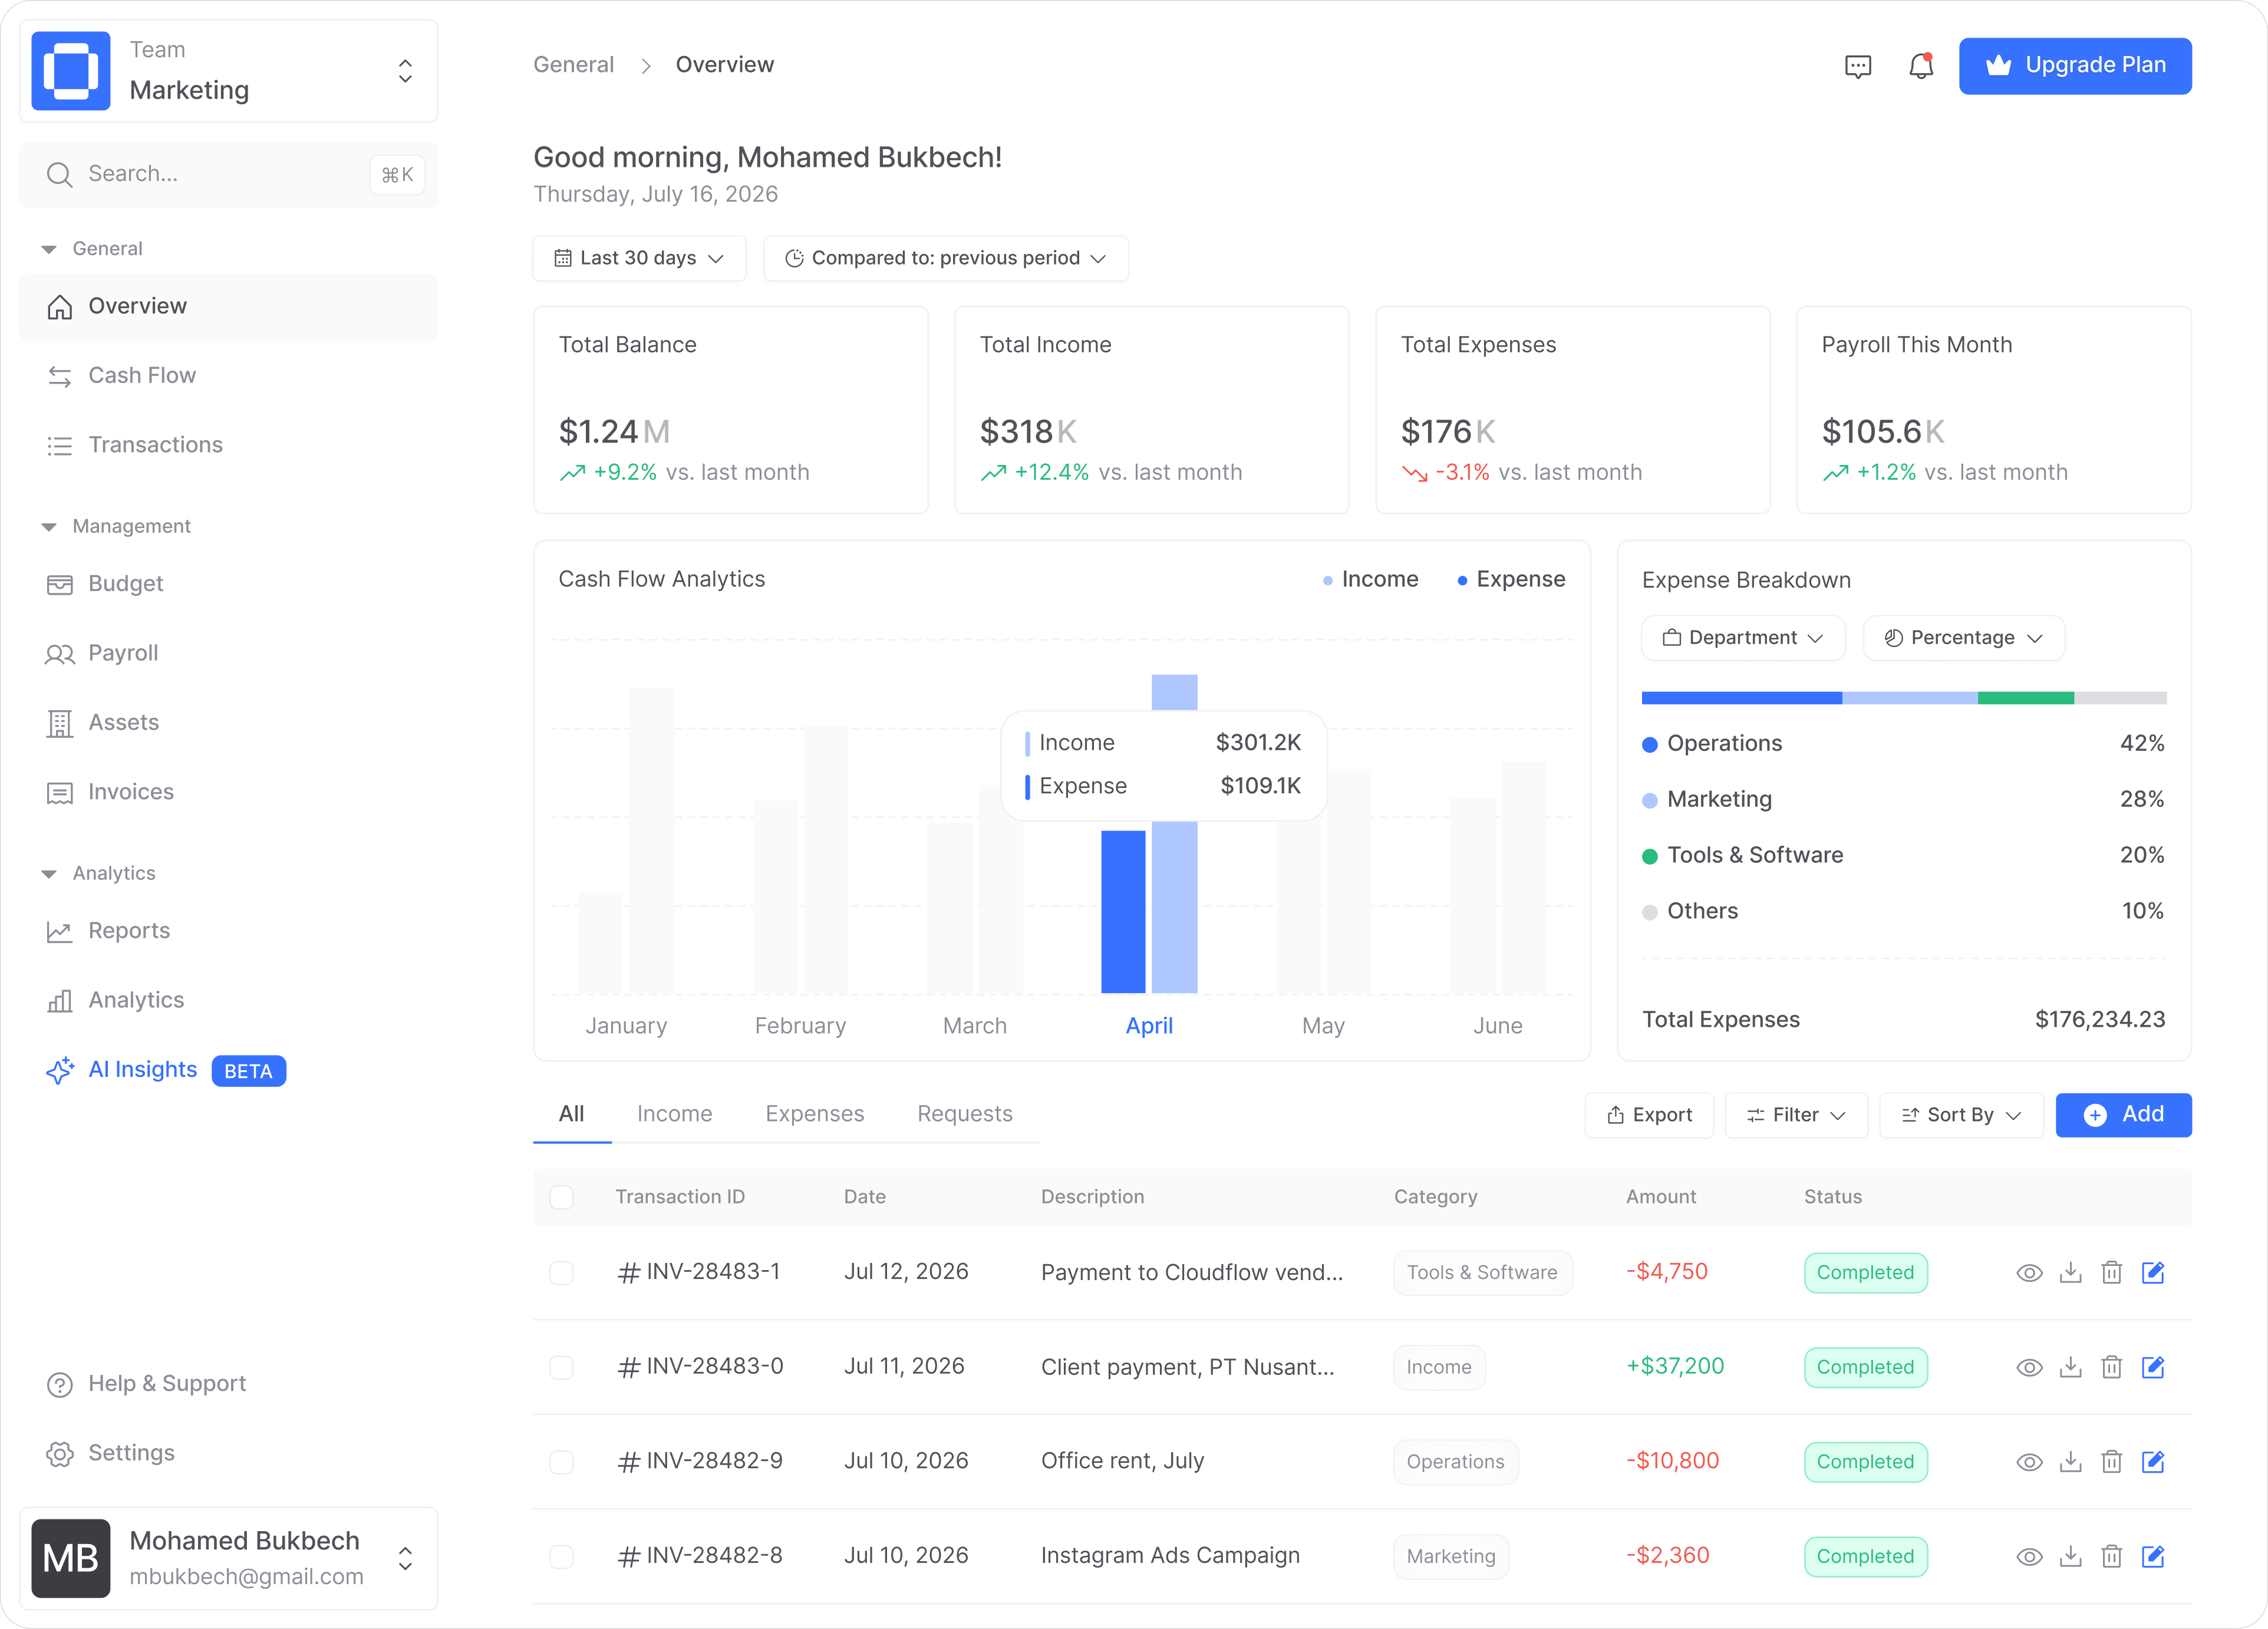This screenshot has width=2268, height=1629.
Task: Select all transactions with header checkbox
Action: 562,1197
